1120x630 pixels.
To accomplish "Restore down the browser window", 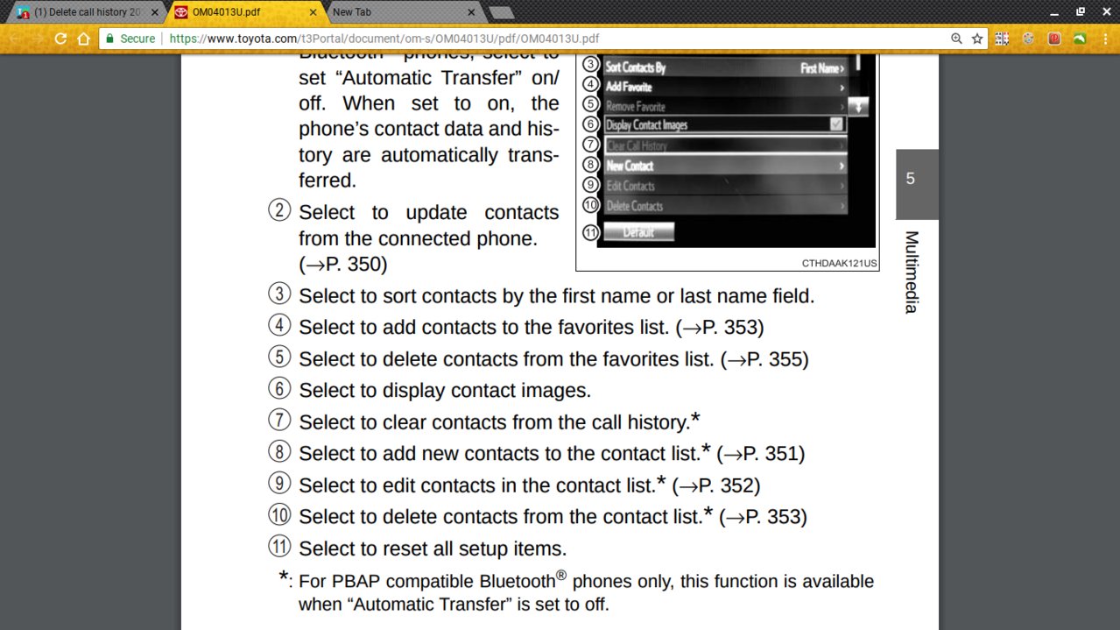I will 1080,12.
